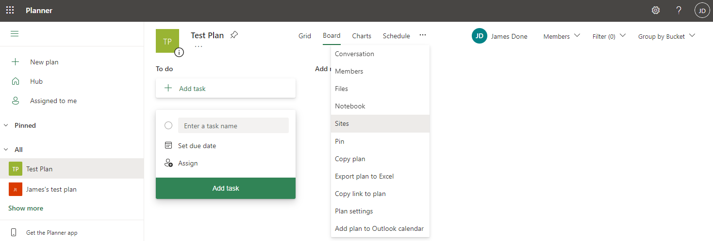
Task: Focus the Enter a task name field
Action: tap(233, 125)
